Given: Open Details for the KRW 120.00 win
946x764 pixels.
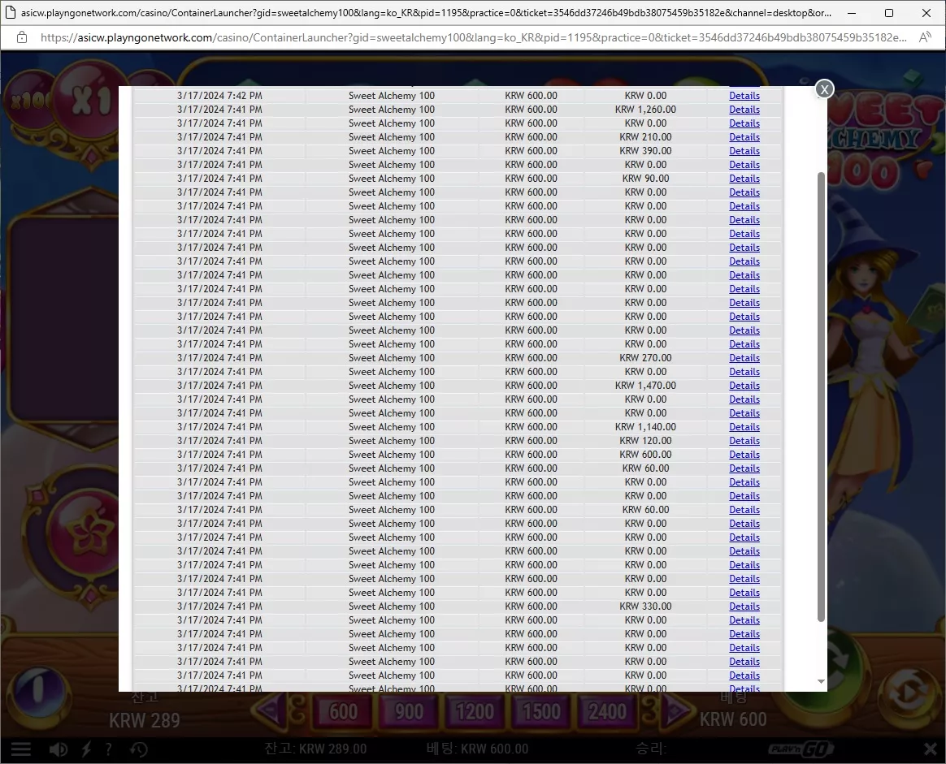Looking at the screenshot, I should (744, 441).
